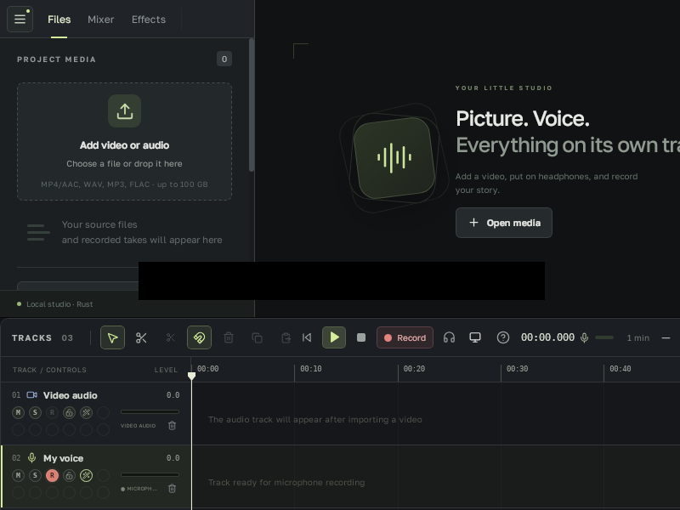Click the 00:20 ruler mark
Screen dimensions: 680x510
pos(414,369)
